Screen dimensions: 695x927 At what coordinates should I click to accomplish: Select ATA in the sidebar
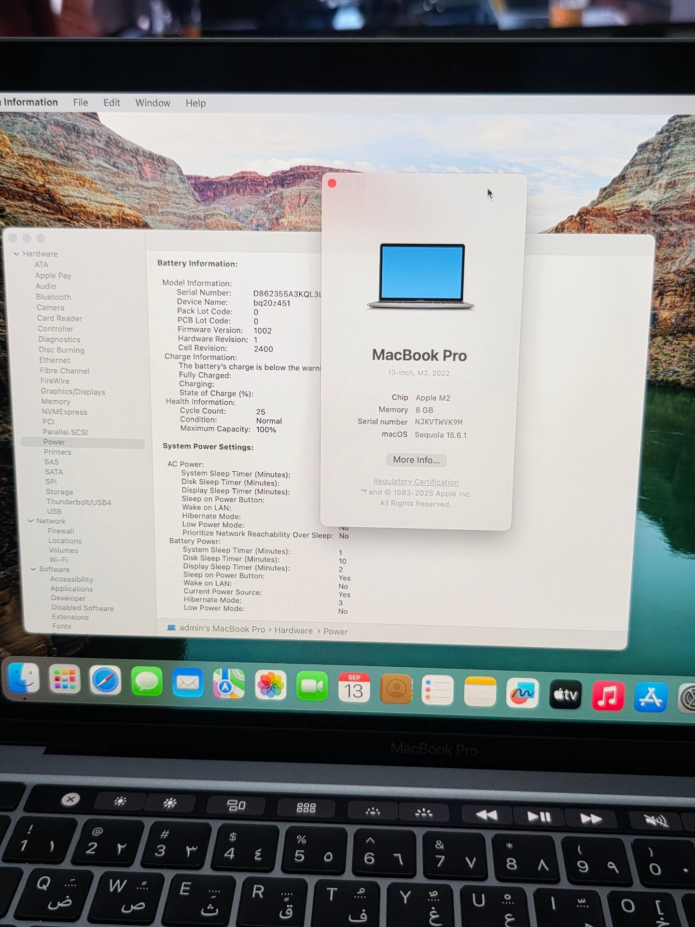(x=42, y=265)
